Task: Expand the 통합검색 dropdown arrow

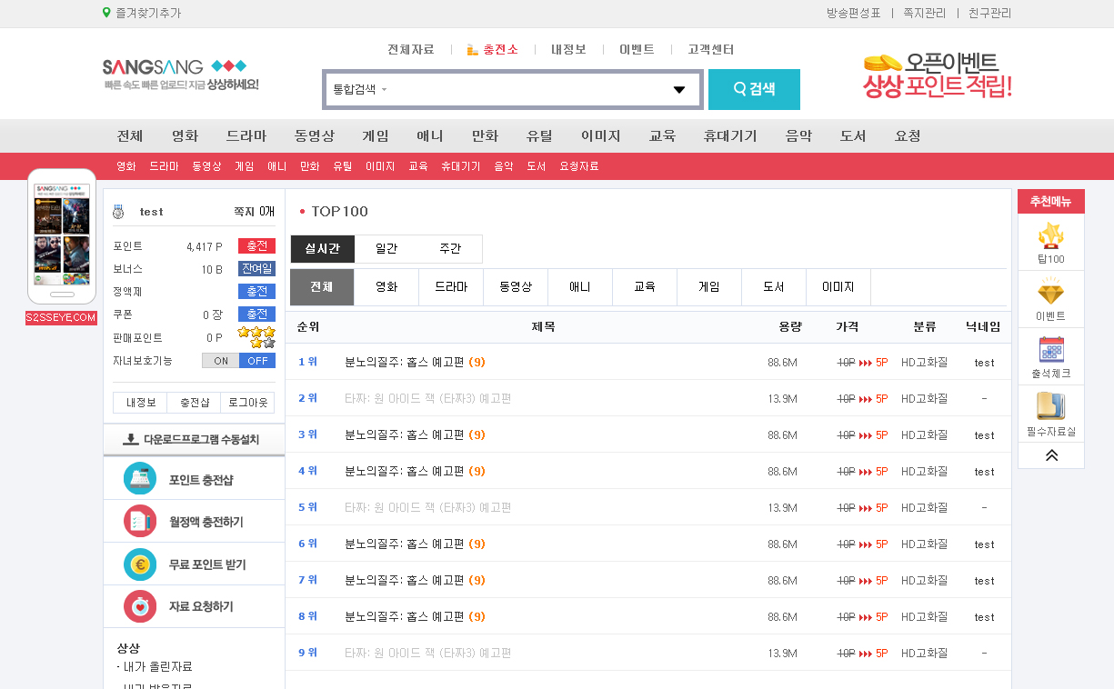Action: pos(678,90)
